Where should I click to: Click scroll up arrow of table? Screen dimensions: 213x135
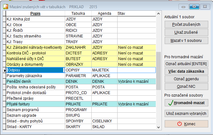pyautogui.click(x=158, y=14)
